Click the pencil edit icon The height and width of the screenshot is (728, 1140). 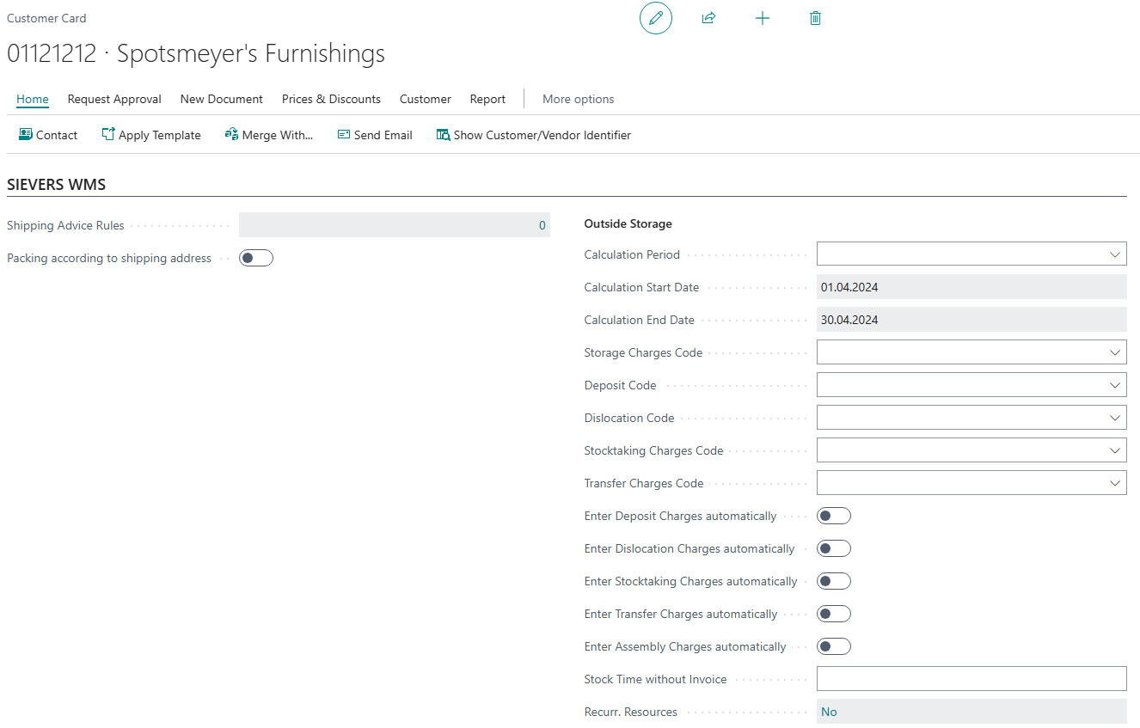pos(656,18)
